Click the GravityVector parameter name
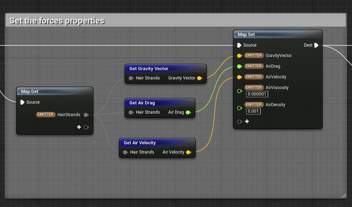This screenshot has width=352, height=207. [279, 56]
